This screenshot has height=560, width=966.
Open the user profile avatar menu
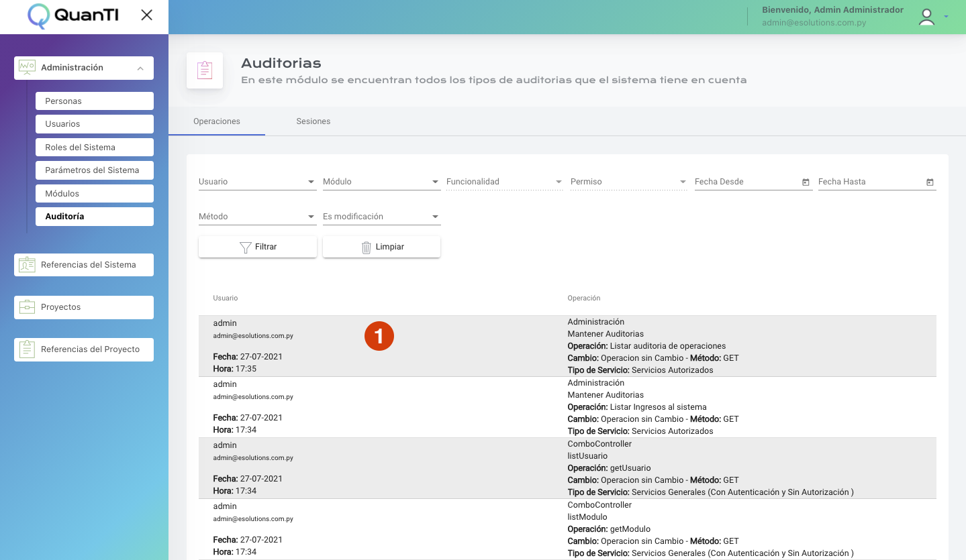click(x=926, y=17)
